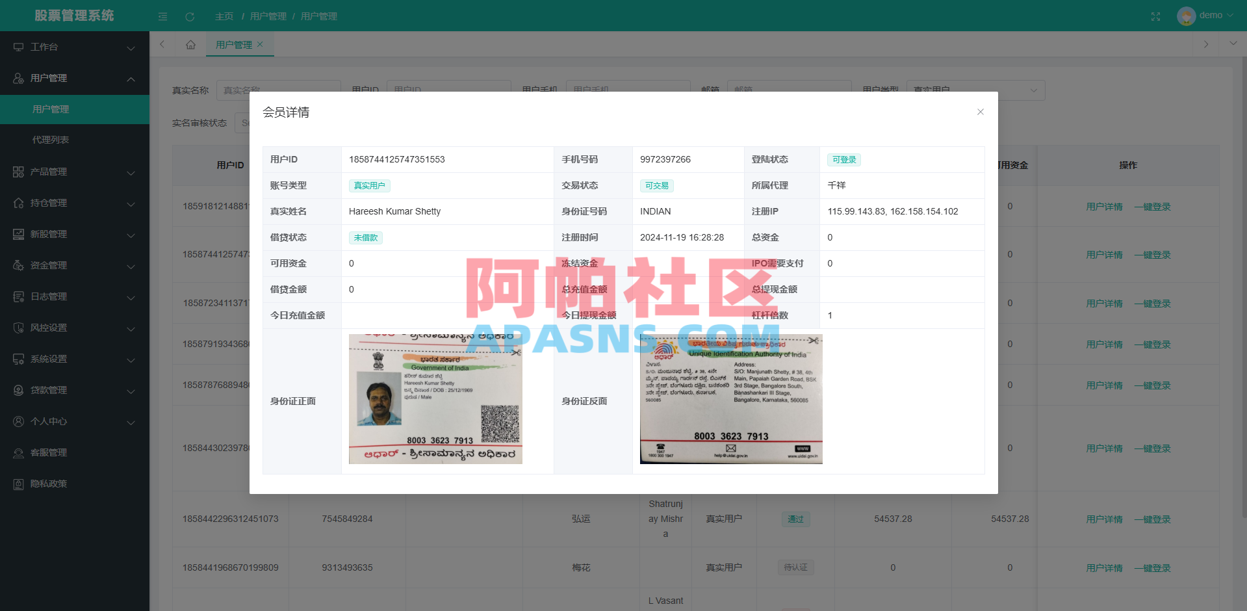Image resolution: width=1247 pixels, height=611 pixels.
Task: Switch to the 用户管理 tab
Action: tap(235, 44)
